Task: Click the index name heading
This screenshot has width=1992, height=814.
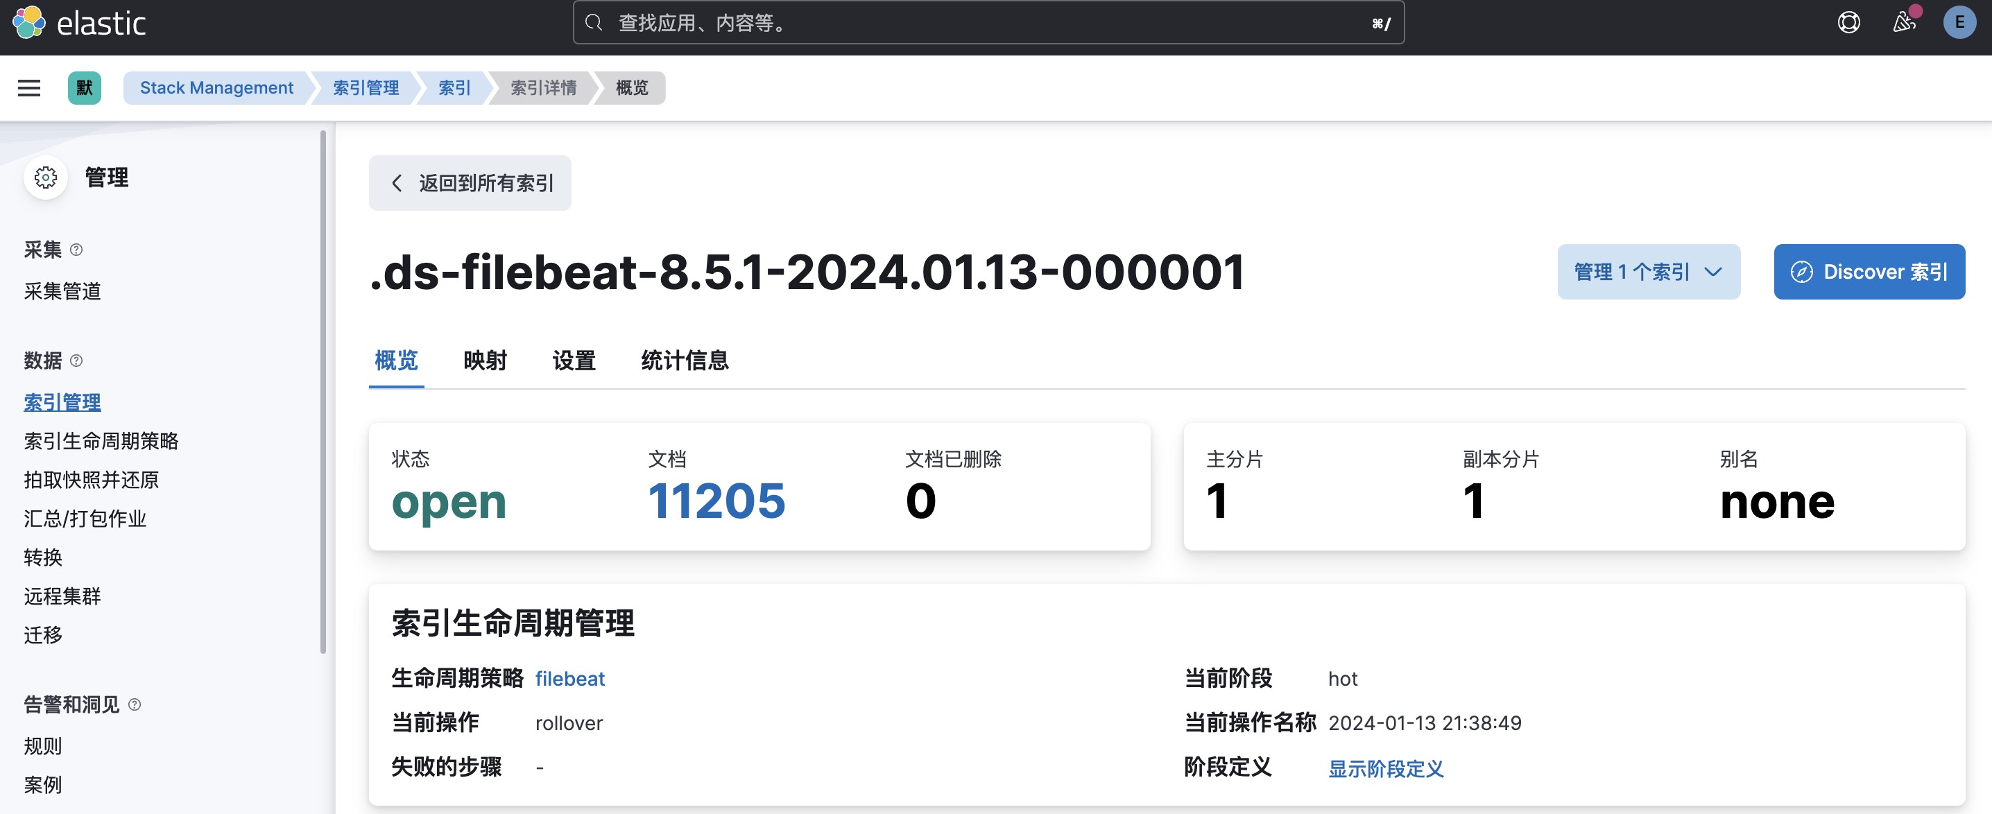Action: point(807,272)
